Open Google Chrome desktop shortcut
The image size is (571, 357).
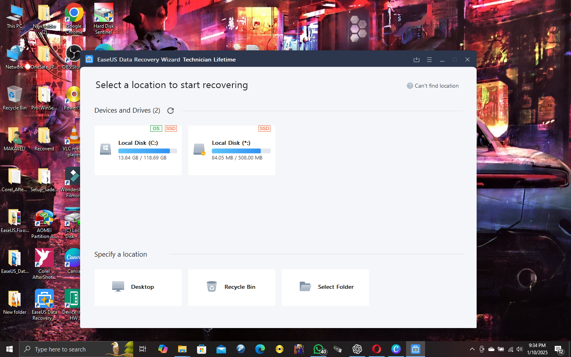(74, 19)
